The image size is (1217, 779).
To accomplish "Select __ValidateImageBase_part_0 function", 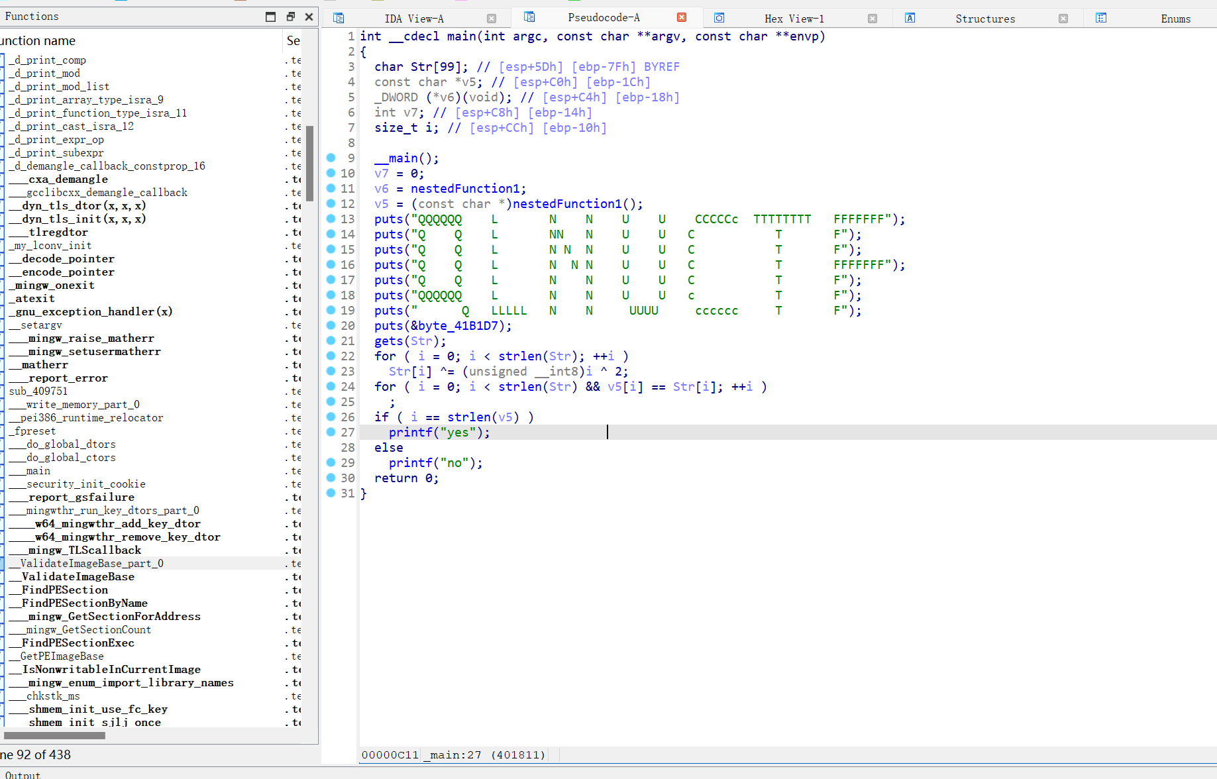I will click(x=86, y=563).
